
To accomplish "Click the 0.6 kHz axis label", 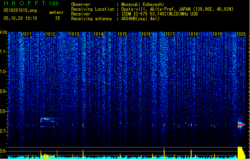I will pos(4,151).
